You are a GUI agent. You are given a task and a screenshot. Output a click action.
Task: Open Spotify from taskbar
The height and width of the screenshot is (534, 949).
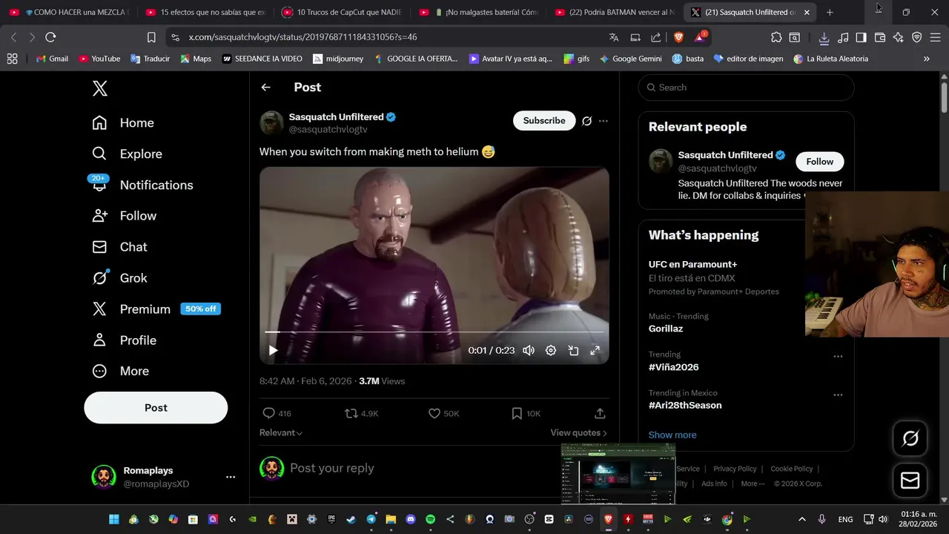[x=431, y=519]
